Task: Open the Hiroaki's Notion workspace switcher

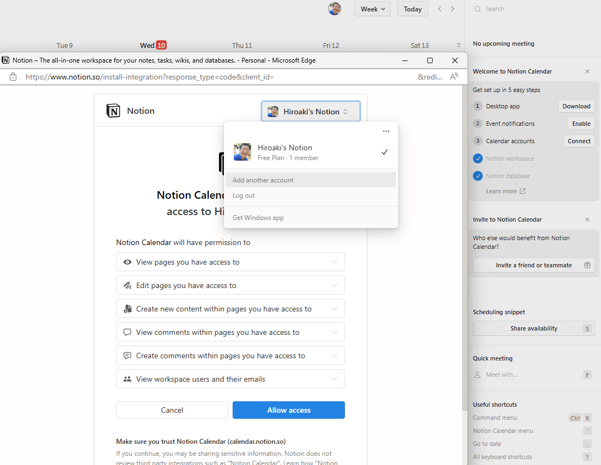Action: 311,112
